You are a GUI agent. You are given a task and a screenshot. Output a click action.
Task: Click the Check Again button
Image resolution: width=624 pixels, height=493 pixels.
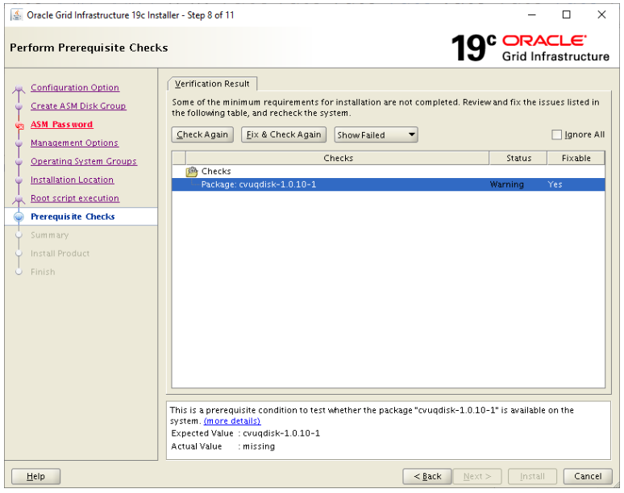pyautogui.click(x=202, y=135)
